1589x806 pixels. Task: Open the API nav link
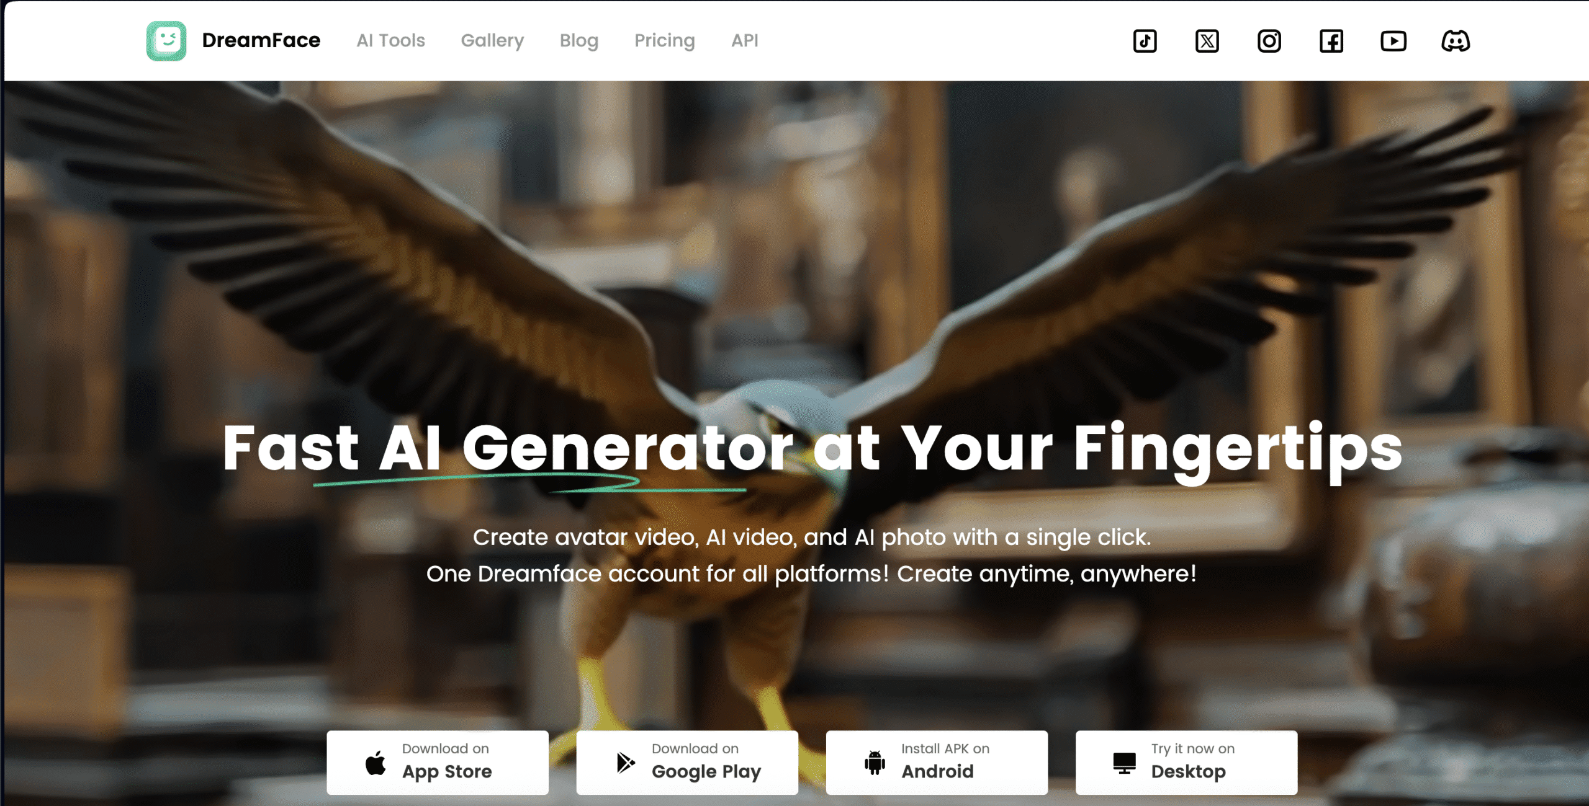coord(744,40)
